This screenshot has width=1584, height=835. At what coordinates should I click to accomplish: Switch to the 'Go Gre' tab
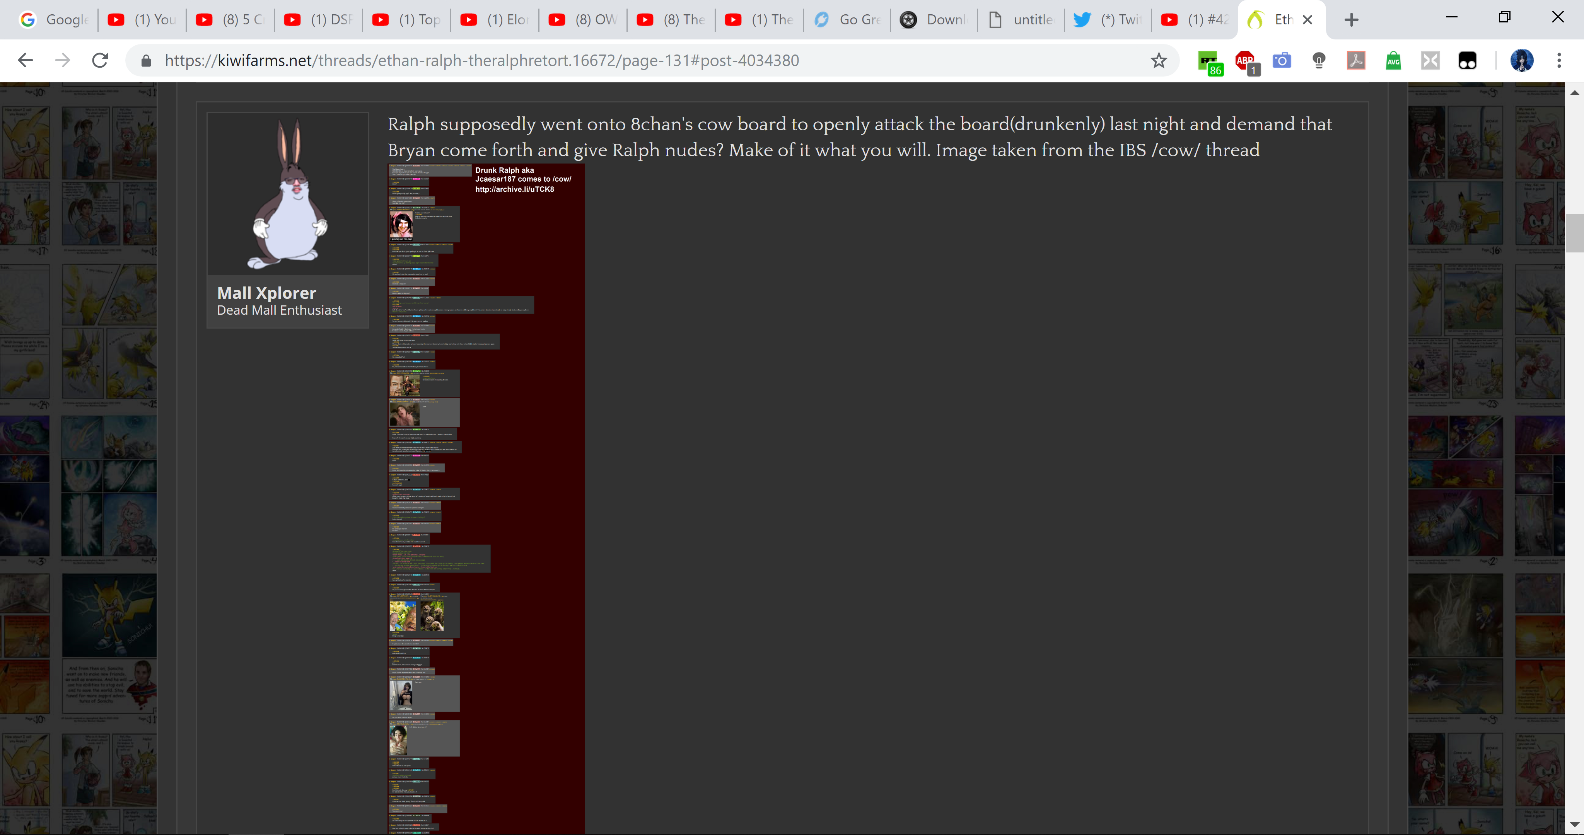(848, 20)
